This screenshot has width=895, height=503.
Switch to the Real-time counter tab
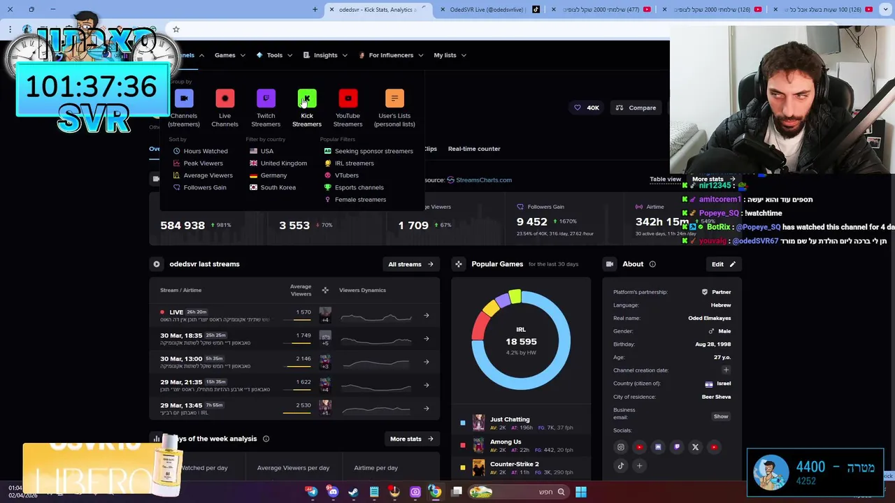[x=474, y=149]
